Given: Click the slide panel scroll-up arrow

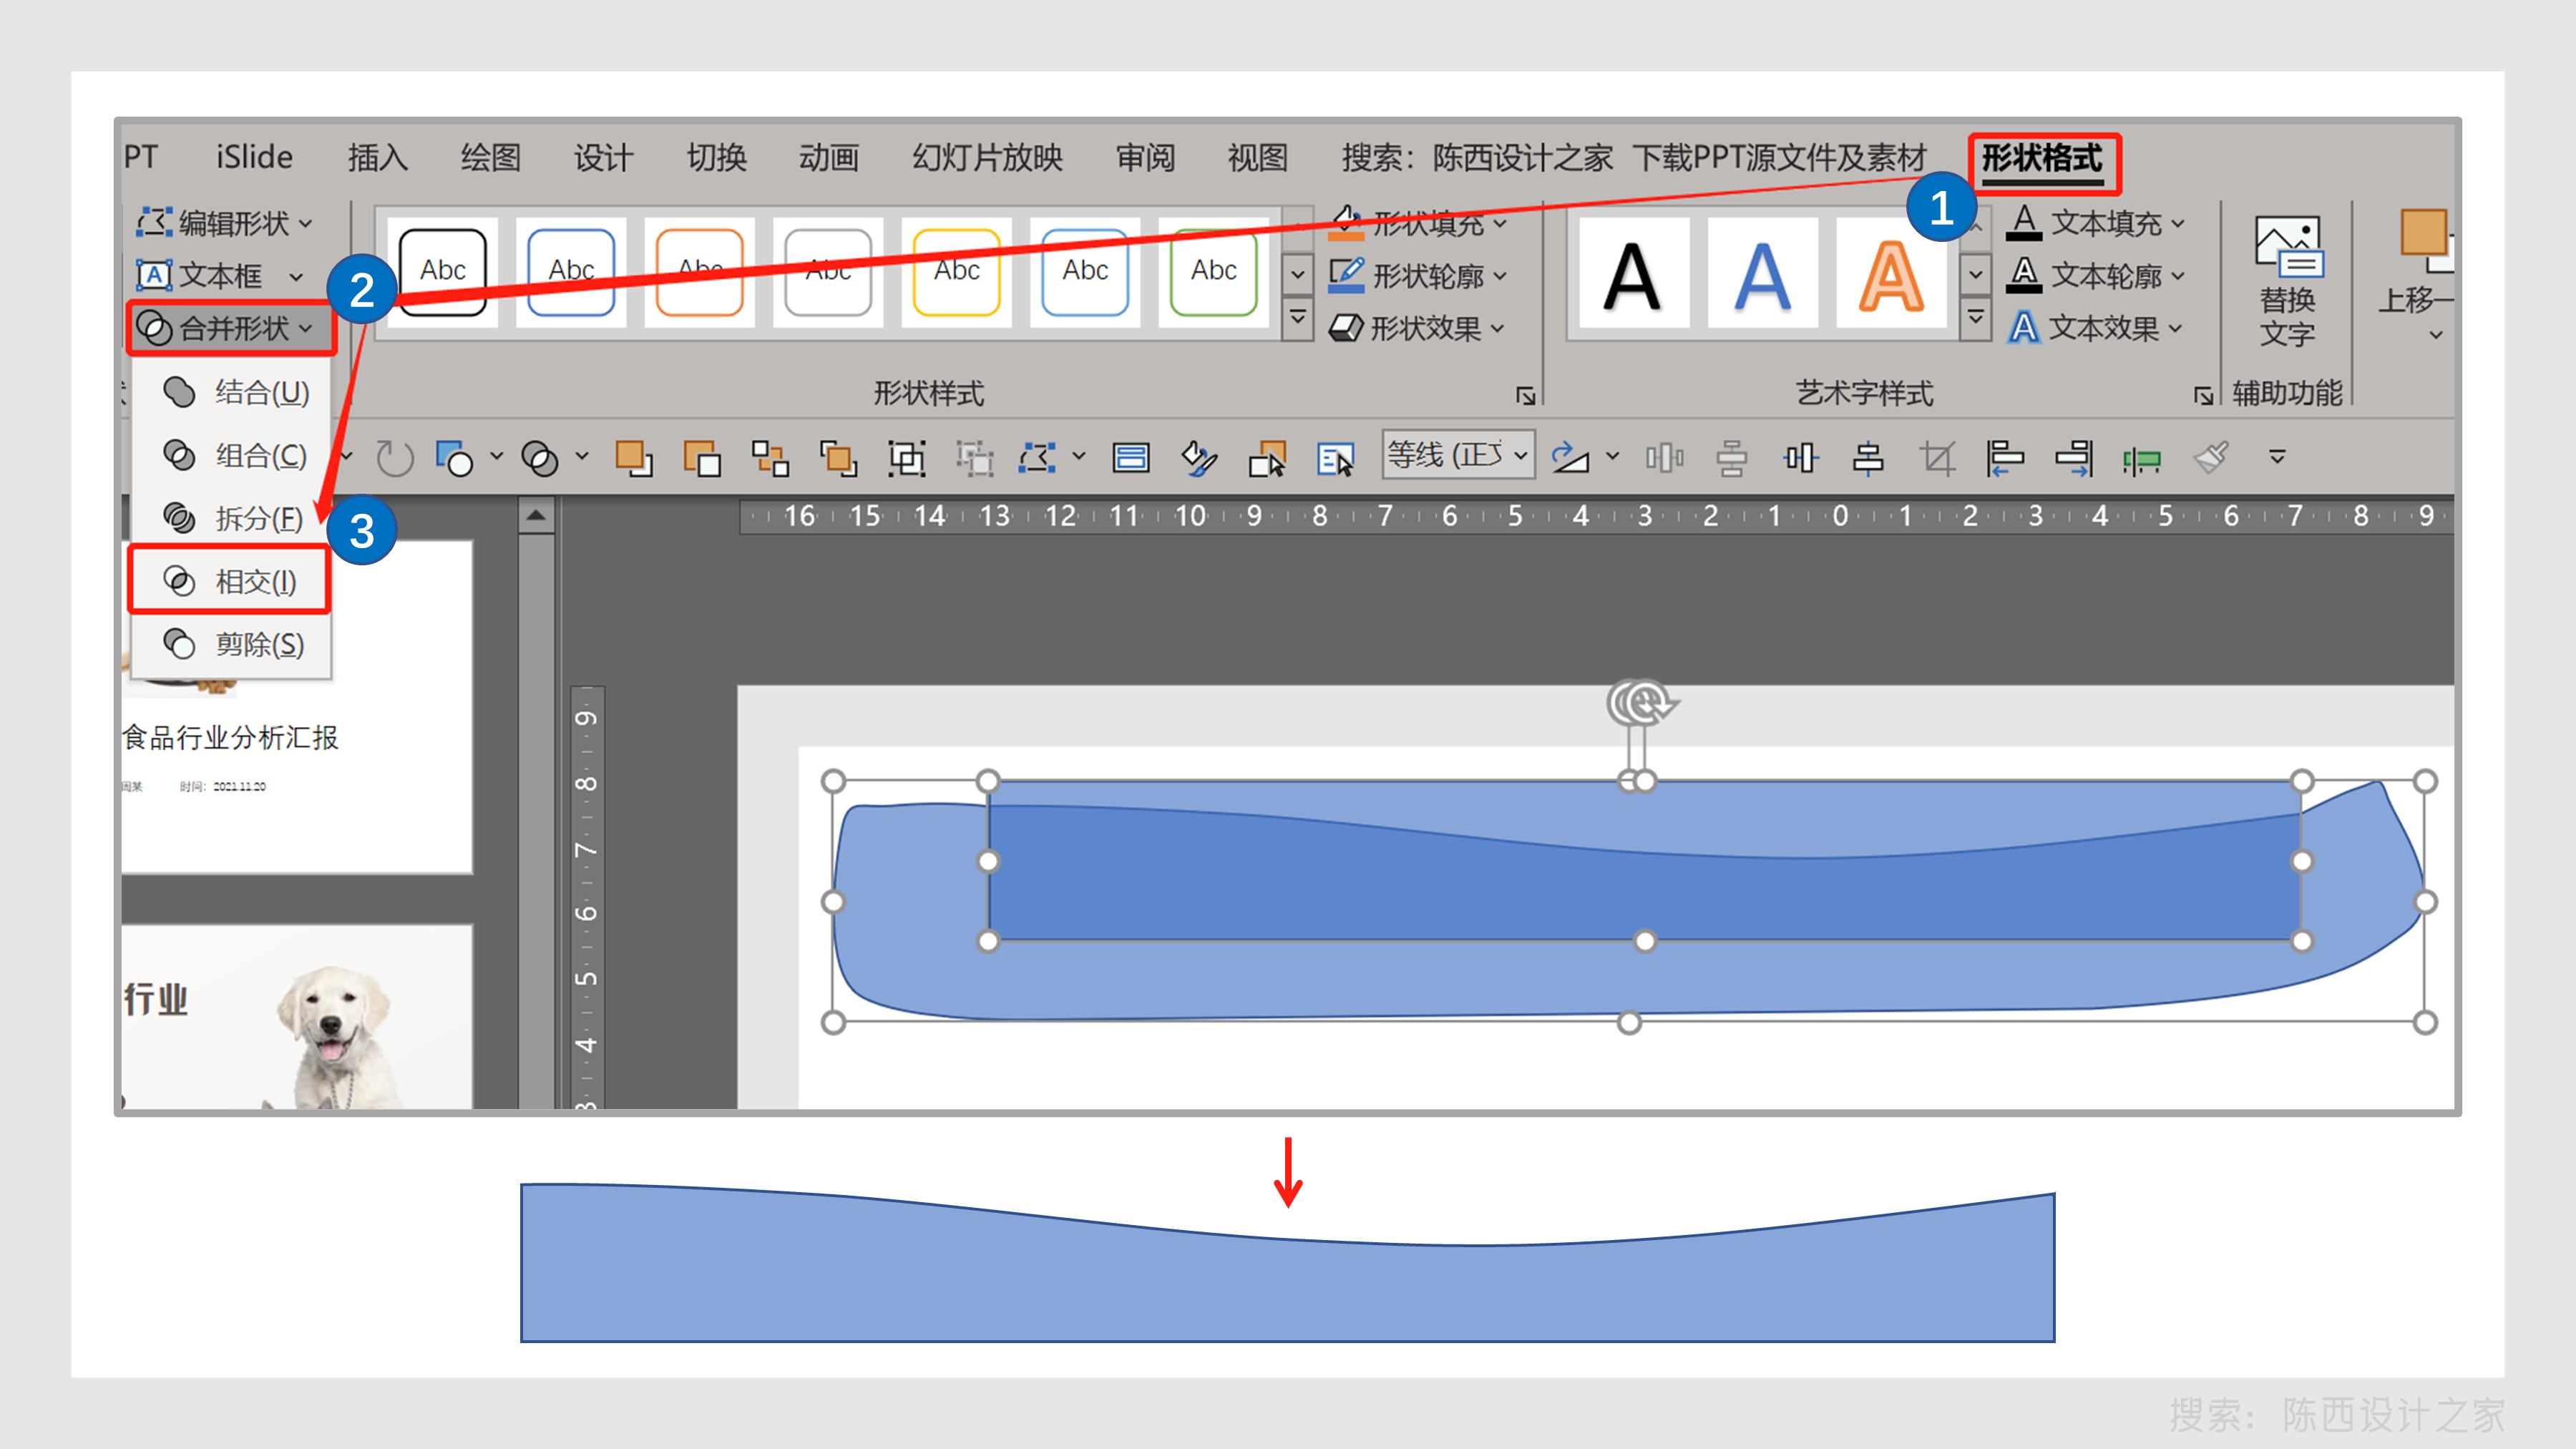Looking at the screenshot, I should [536, 517].
